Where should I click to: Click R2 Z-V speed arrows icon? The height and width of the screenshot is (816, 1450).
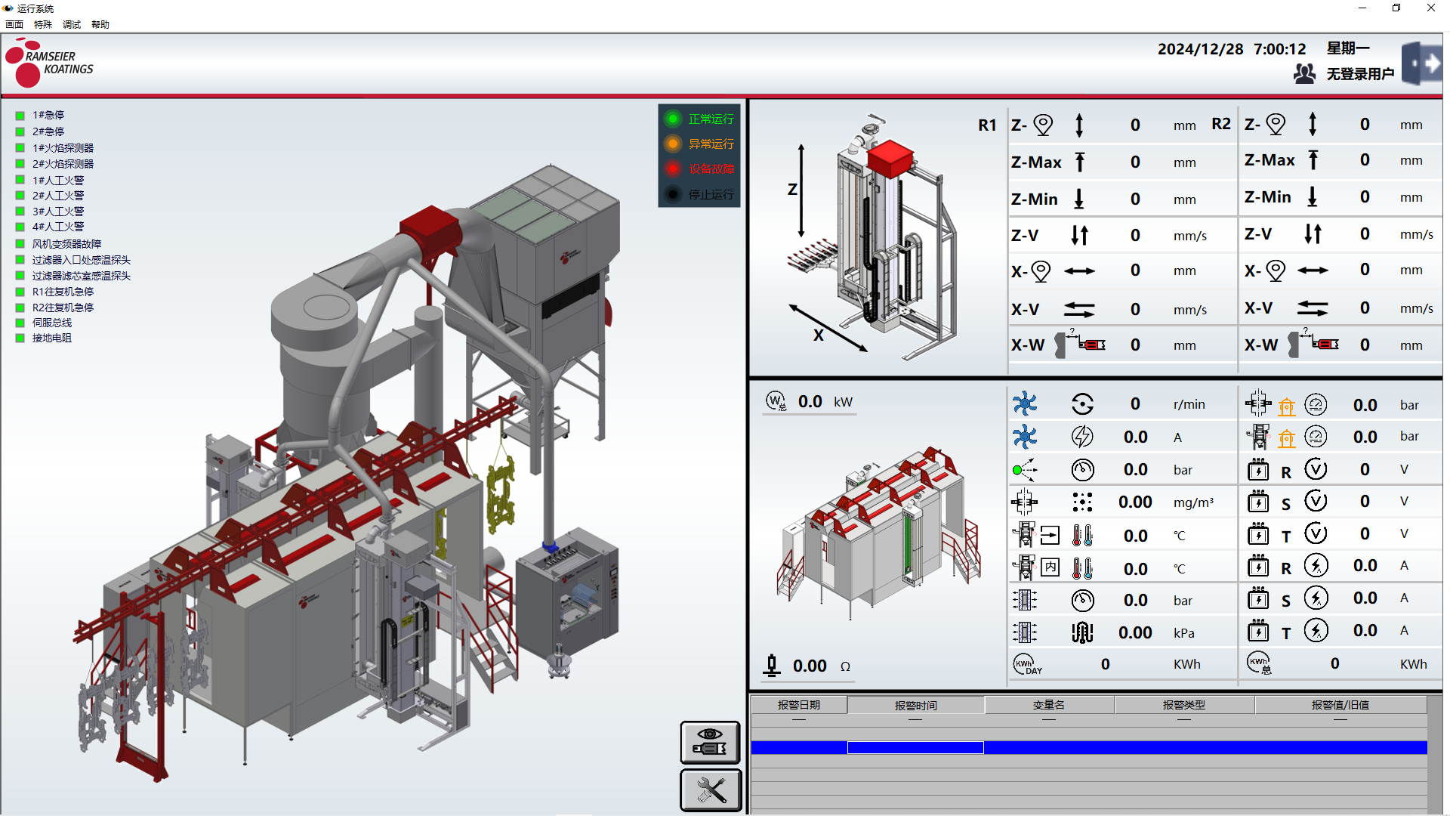tap(1313, 233)
